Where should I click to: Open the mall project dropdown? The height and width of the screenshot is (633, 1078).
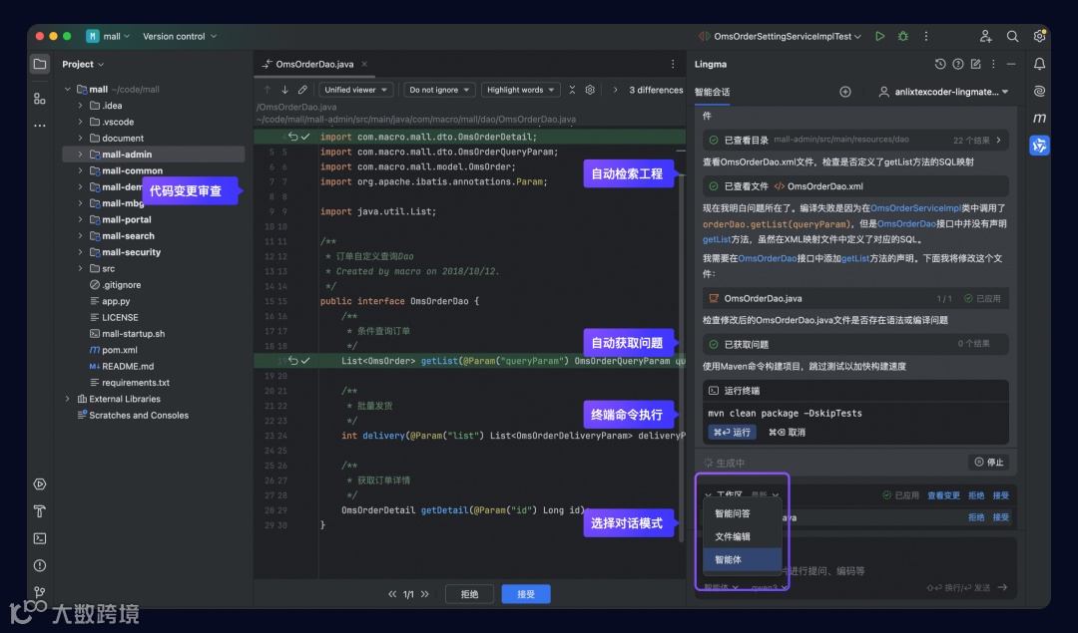(109, 37)
